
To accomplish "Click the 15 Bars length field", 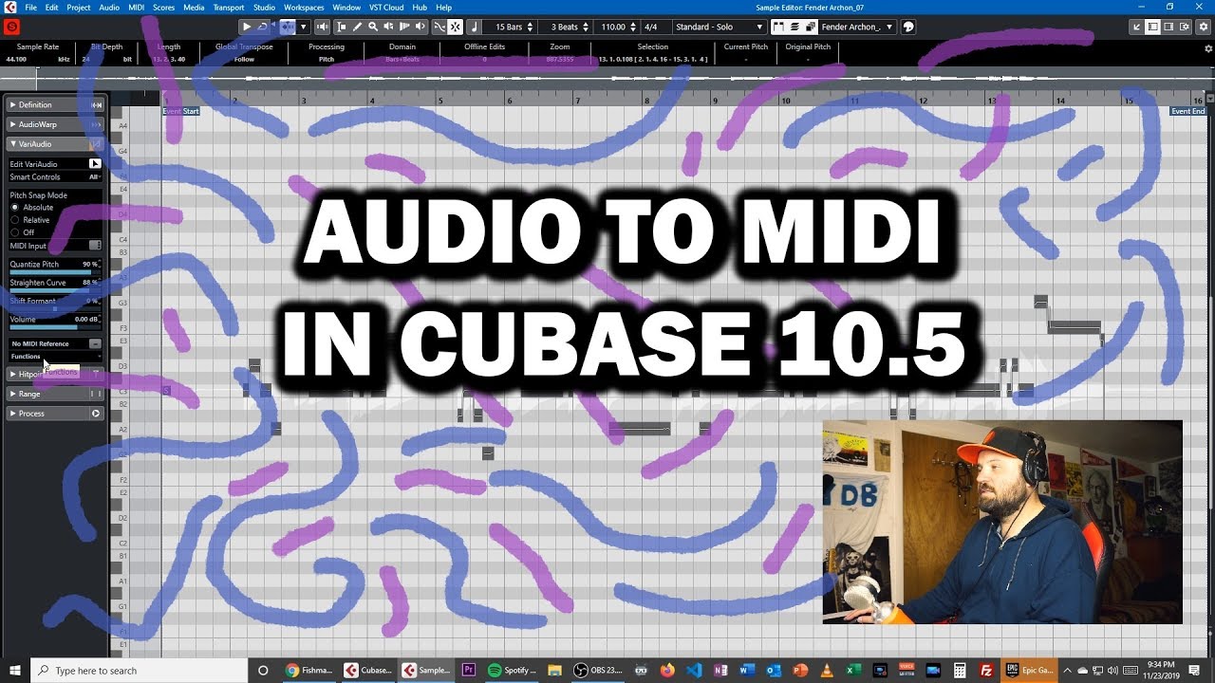I will pyautogui.click(x=511, y=27).
